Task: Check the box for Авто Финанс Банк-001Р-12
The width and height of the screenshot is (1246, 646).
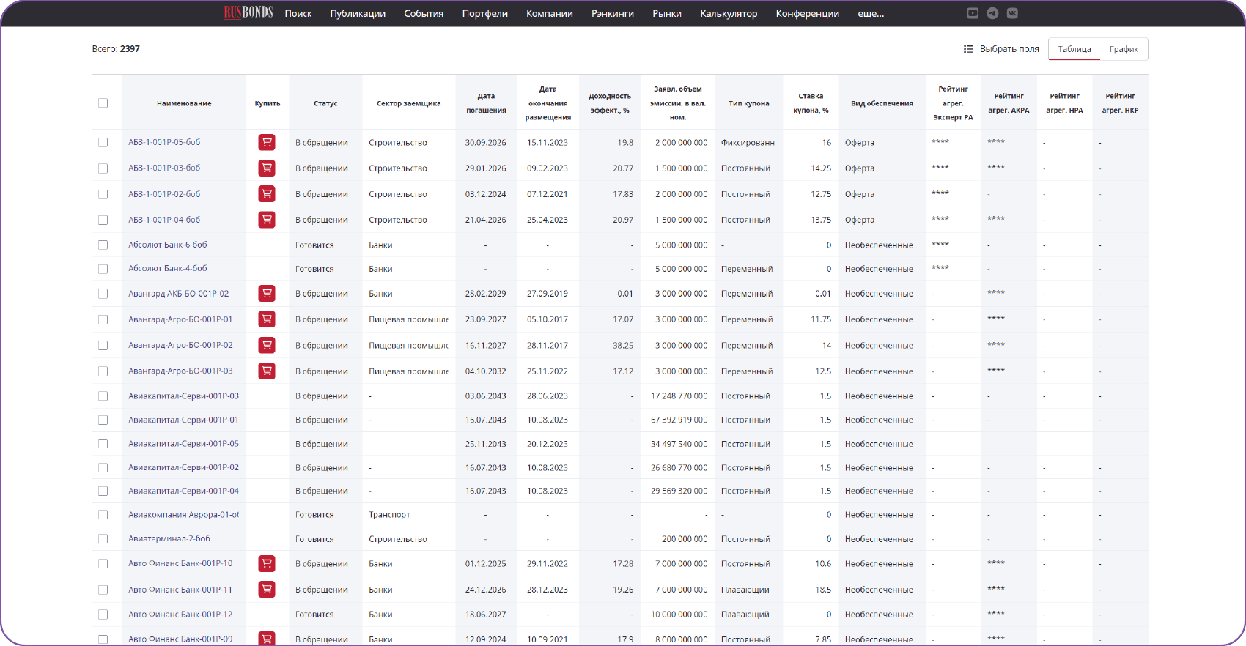Action: click(103, 615)
